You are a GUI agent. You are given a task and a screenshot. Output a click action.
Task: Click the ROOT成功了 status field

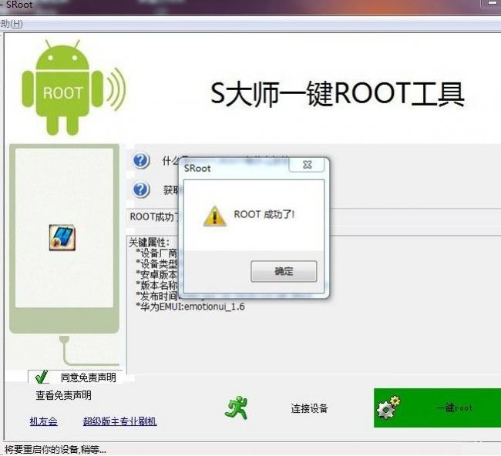point(153,217)
